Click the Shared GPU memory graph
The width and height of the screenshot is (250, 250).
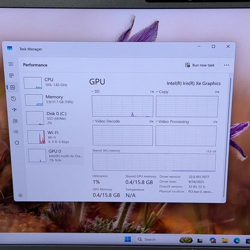tap(154, 162)
